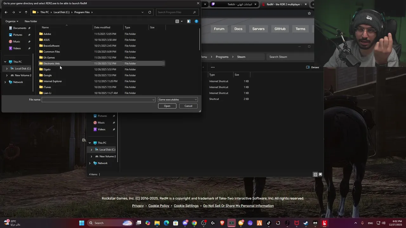Viewport: 406px width, 228px height.
Task: Open Servers in RedM site navigation
Action: pyautogui.click(x=259, y=29)
